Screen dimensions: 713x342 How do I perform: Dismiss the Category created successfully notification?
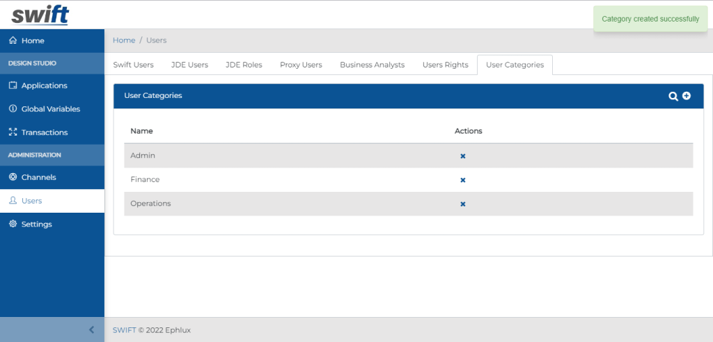[x=650, y=19]
